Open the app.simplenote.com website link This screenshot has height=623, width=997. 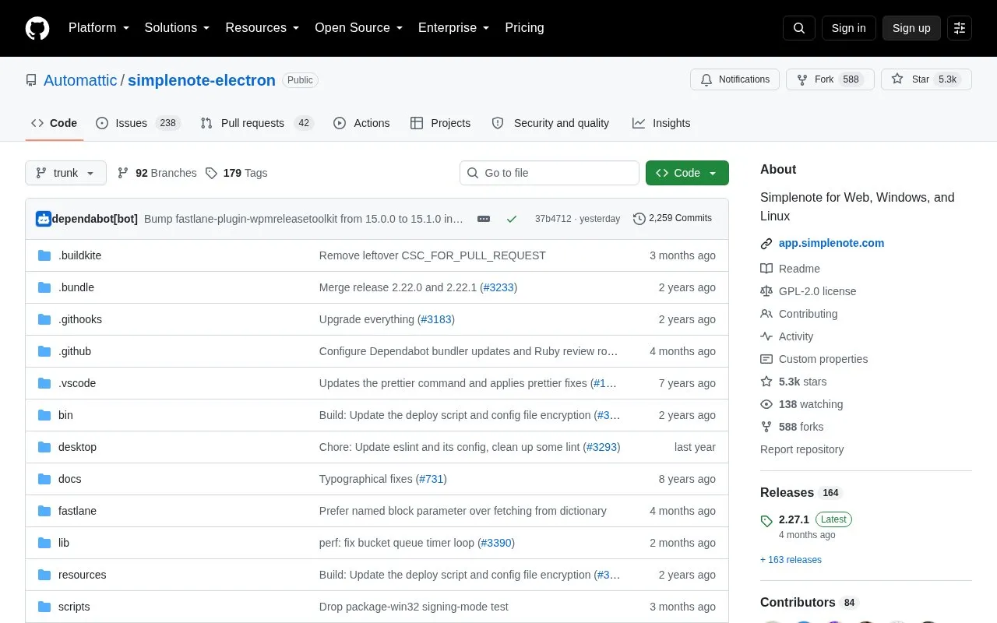coord(831,243)
